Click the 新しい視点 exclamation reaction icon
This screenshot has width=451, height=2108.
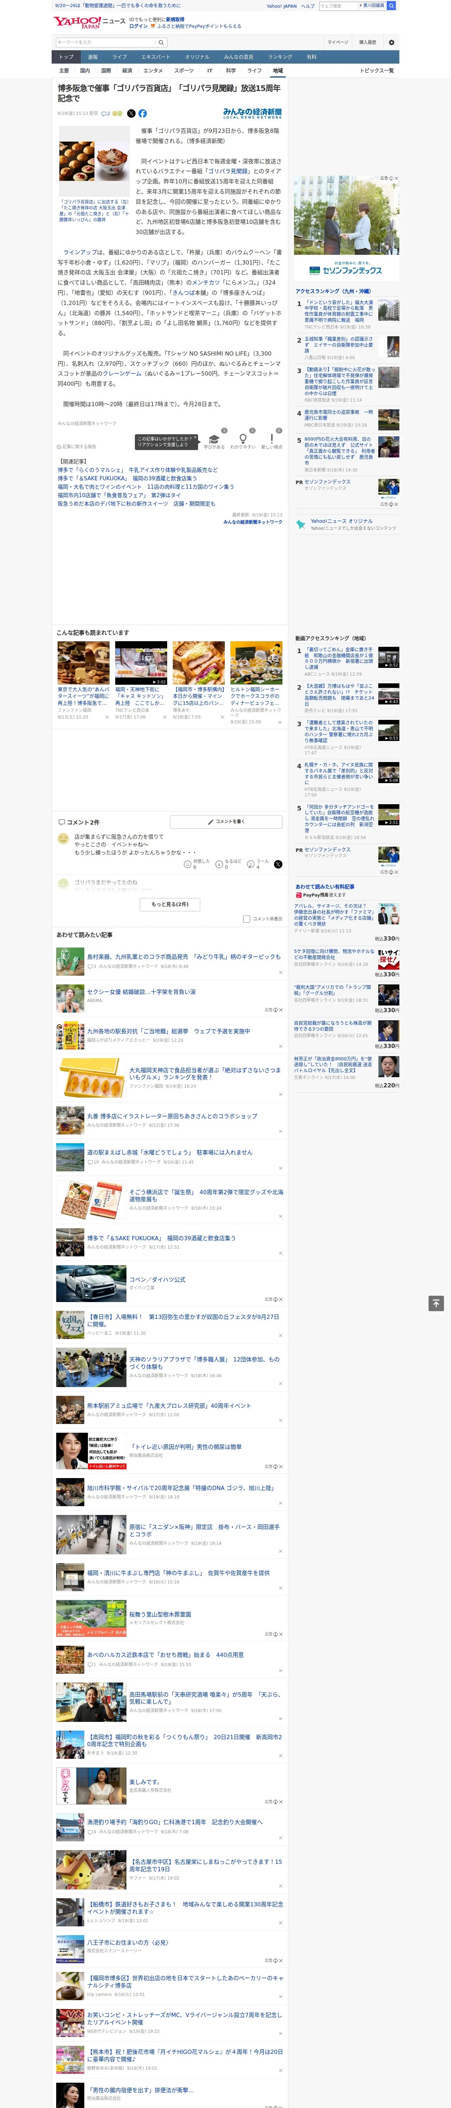272,440
